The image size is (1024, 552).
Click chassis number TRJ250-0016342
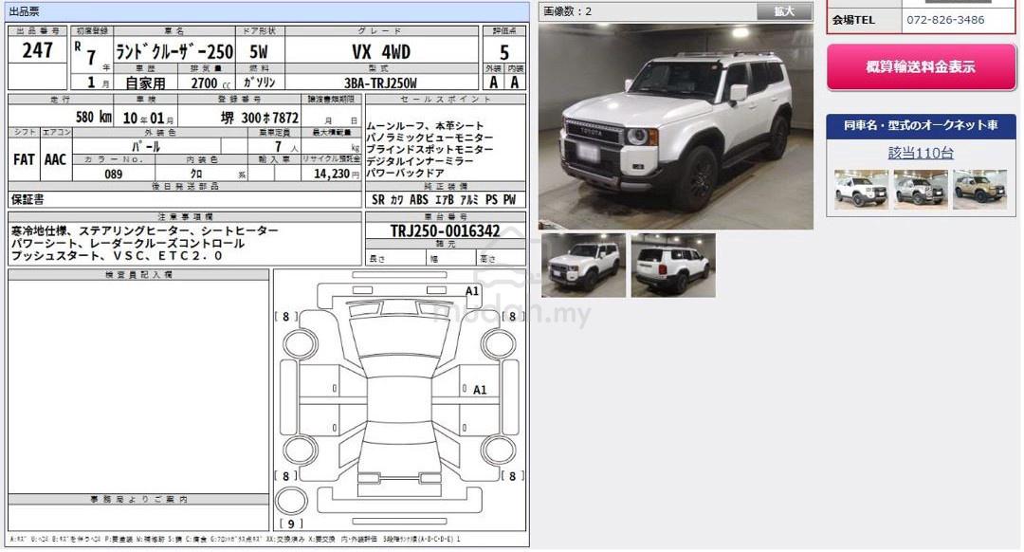[445, 230]
